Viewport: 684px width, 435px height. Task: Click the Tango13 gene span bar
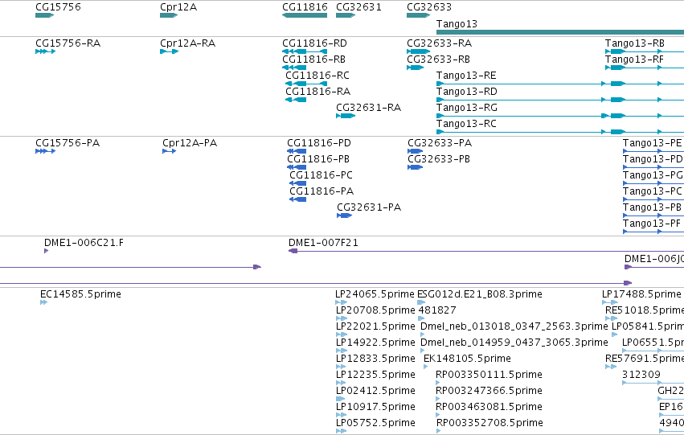tap(560, 32)
